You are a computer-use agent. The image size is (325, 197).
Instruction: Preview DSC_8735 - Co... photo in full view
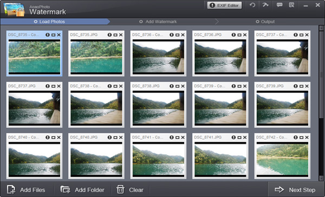53,35
